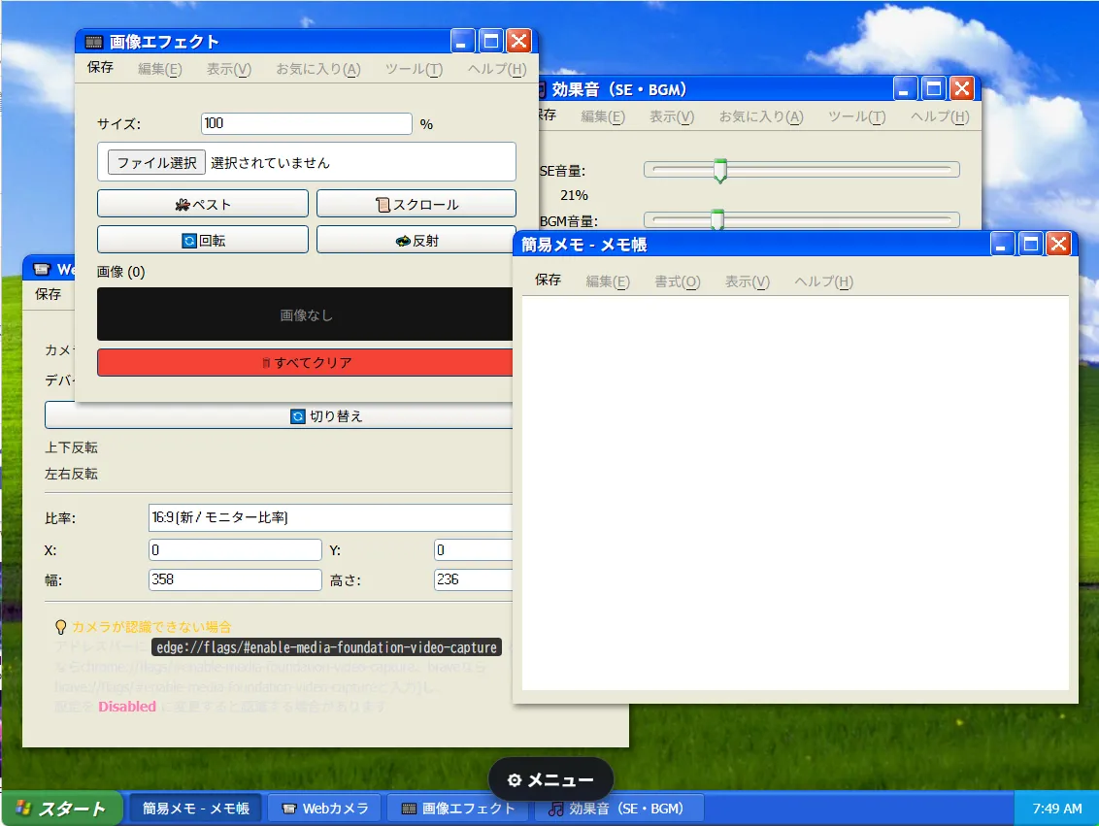Open 書式(O) menu in 簡易メモ window
Viewport: 1099px width, 826px height.
coord(677,281)
